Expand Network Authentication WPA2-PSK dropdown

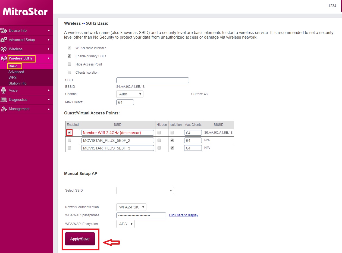pos(131,207)
